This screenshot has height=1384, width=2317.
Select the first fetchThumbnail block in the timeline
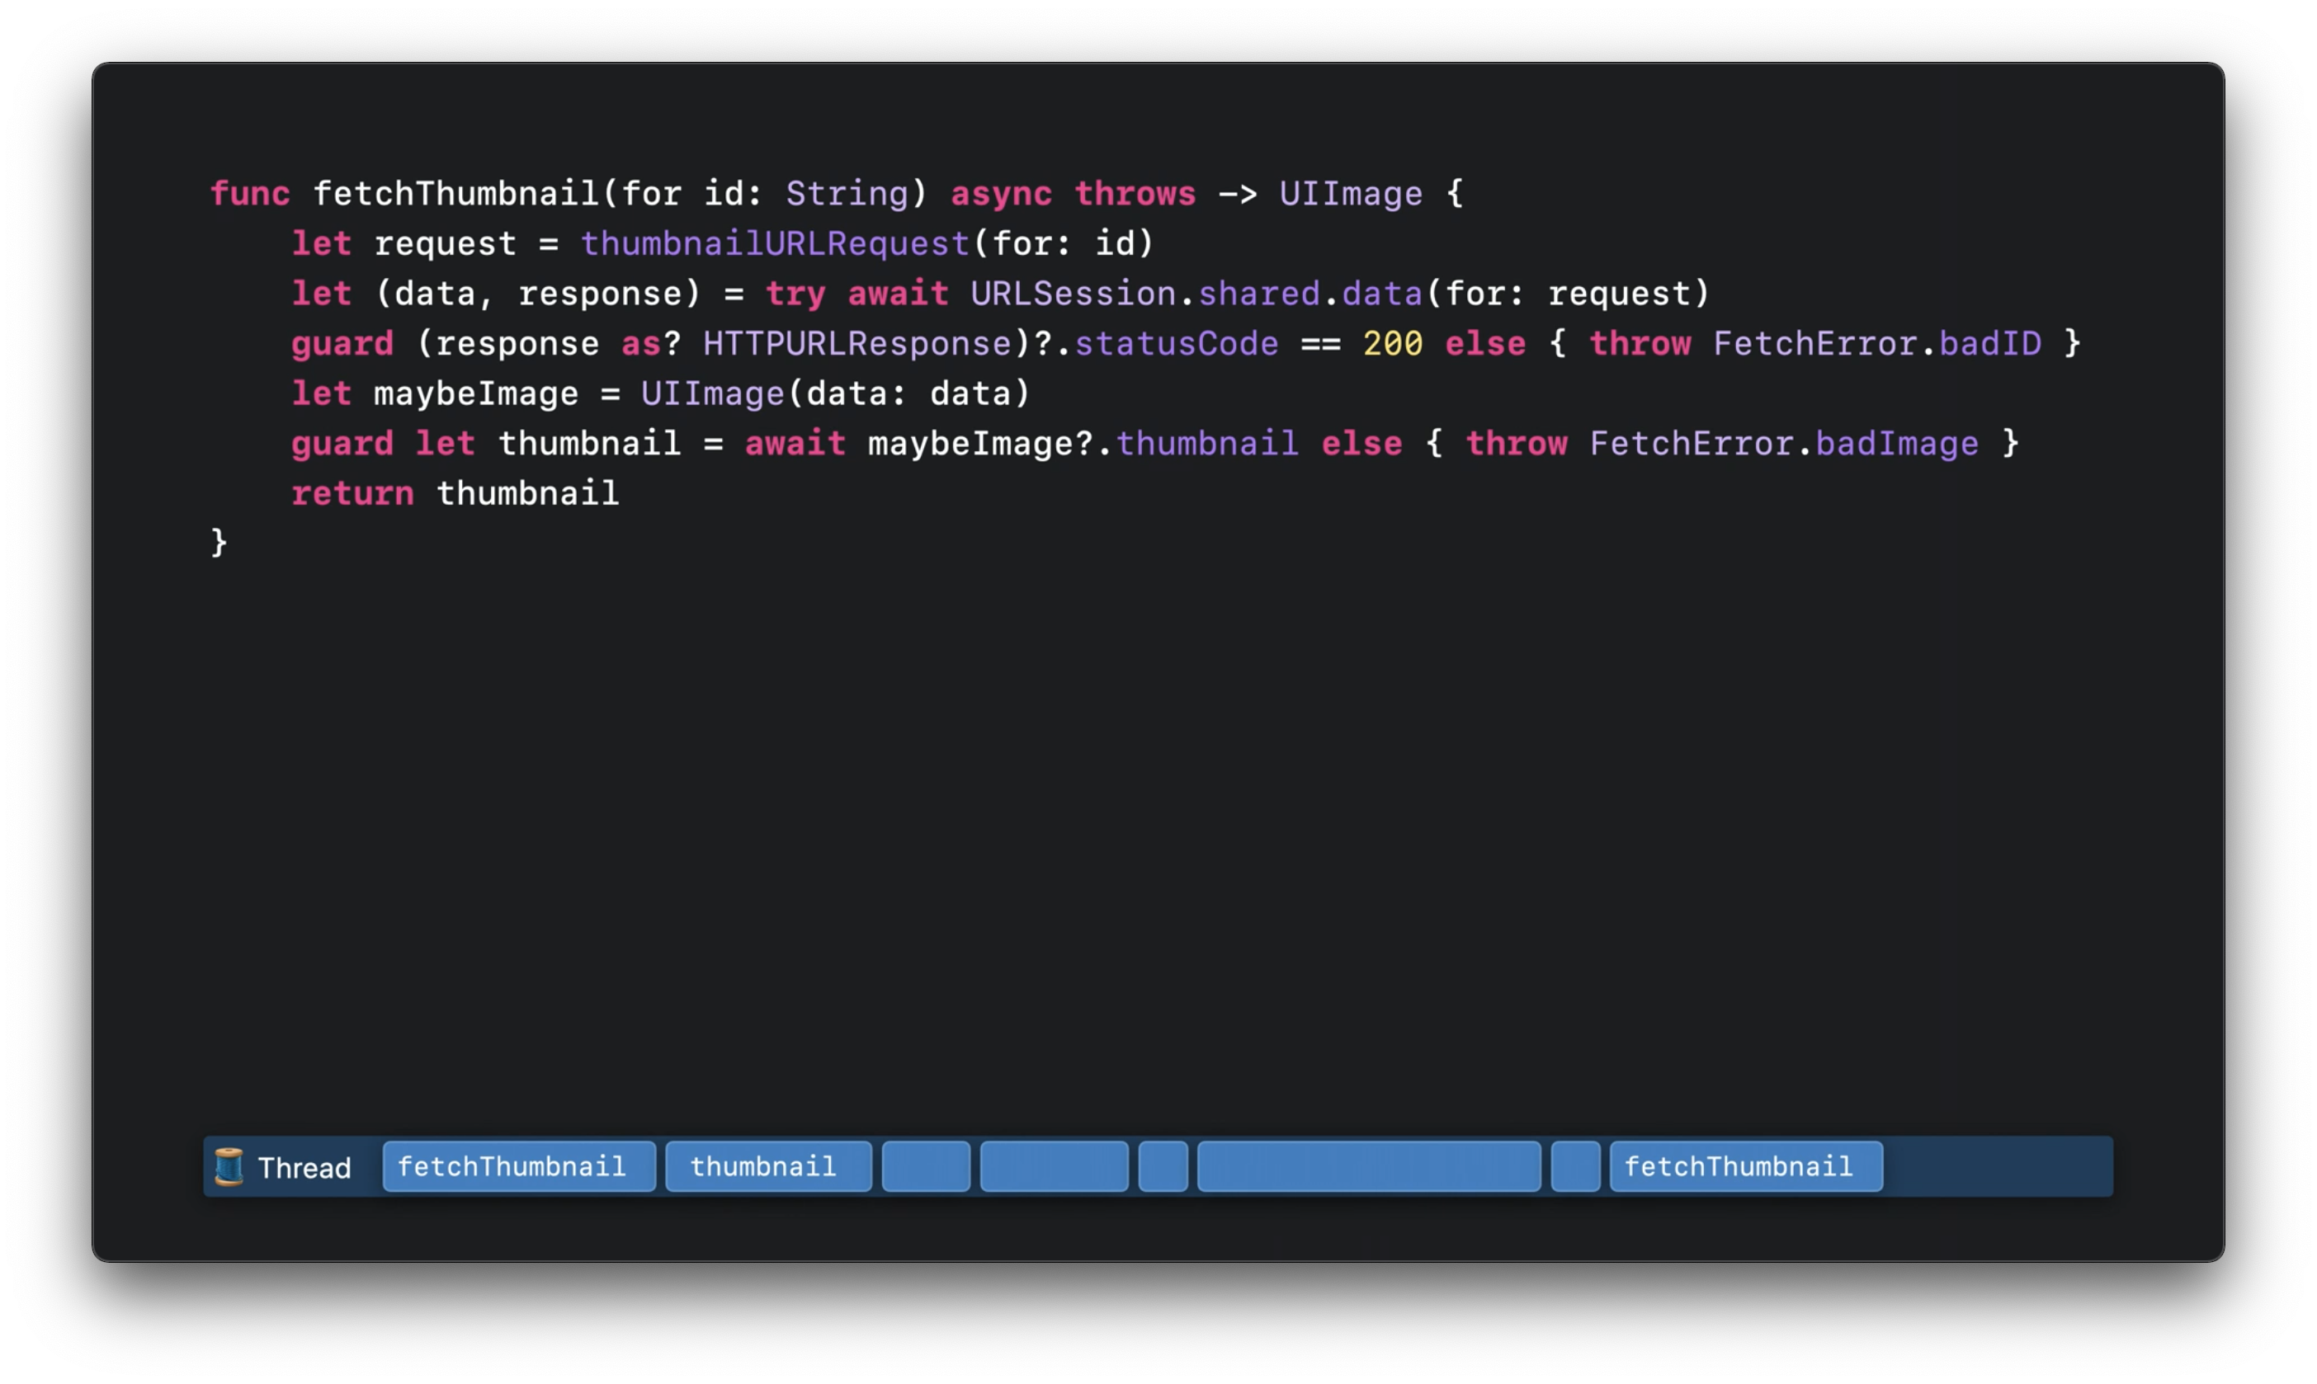[x=519, y=1165]
